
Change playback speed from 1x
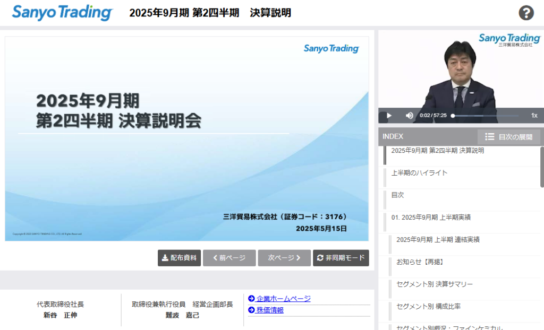(534, 116)
